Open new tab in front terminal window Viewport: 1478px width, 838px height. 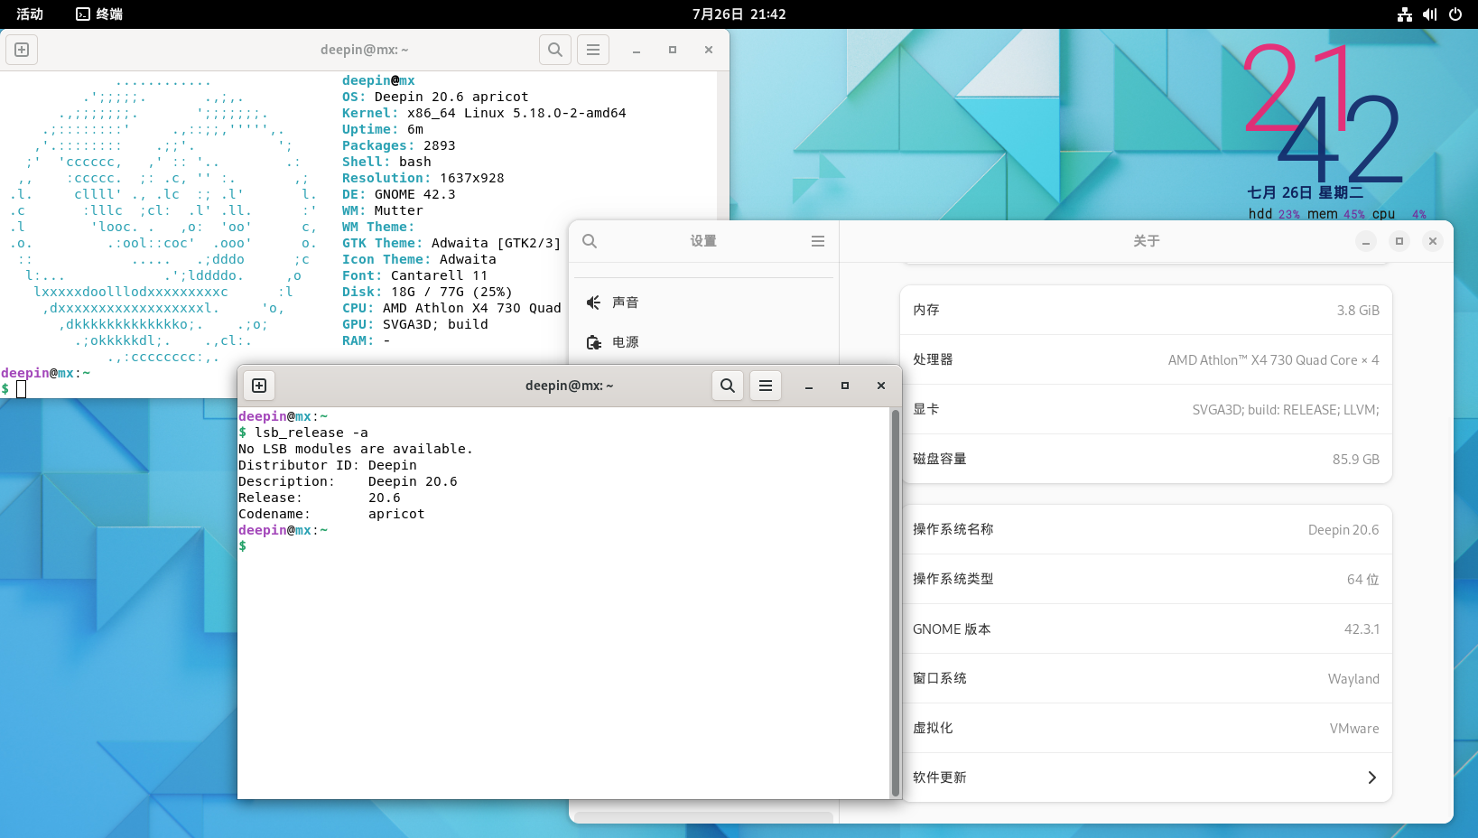[259, 386]
